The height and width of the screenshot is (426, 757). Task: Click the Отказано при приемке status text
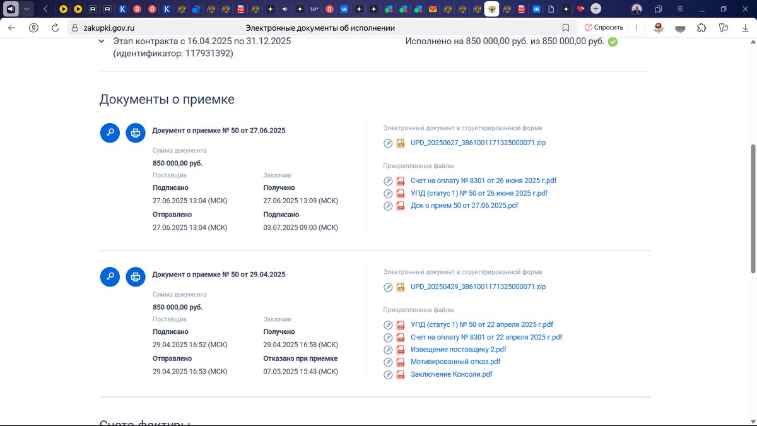coord(300,359)
